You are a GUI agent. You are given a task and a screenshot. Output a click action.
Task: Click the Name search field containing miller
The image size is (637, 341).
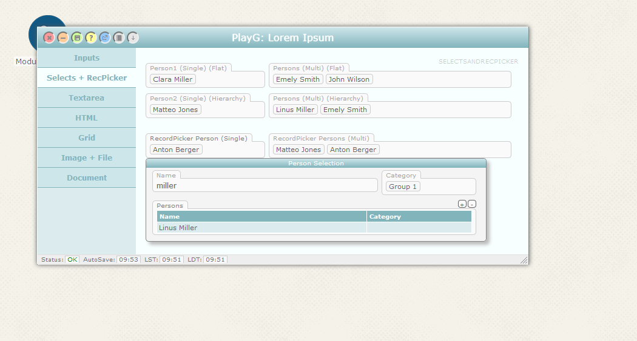[265, 186]
